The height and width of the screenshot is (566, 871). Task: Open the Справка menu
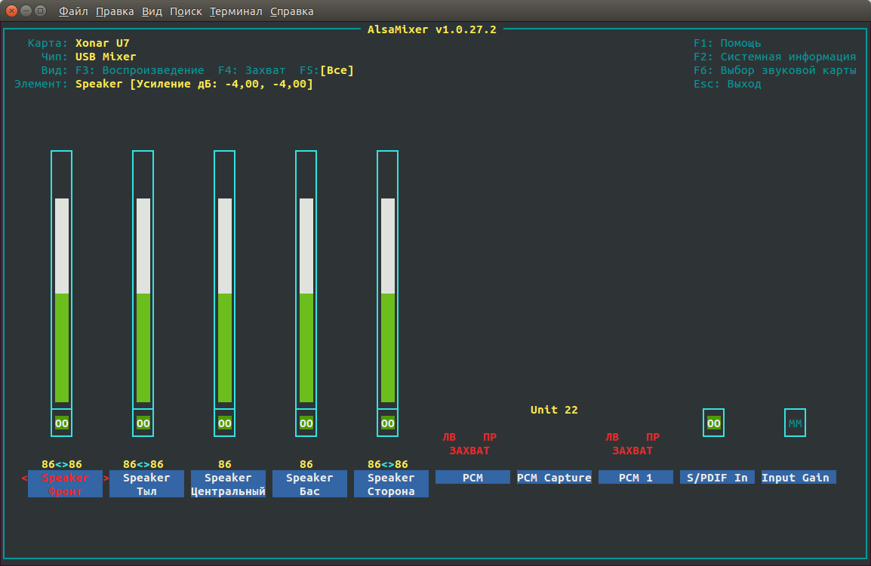291,11
